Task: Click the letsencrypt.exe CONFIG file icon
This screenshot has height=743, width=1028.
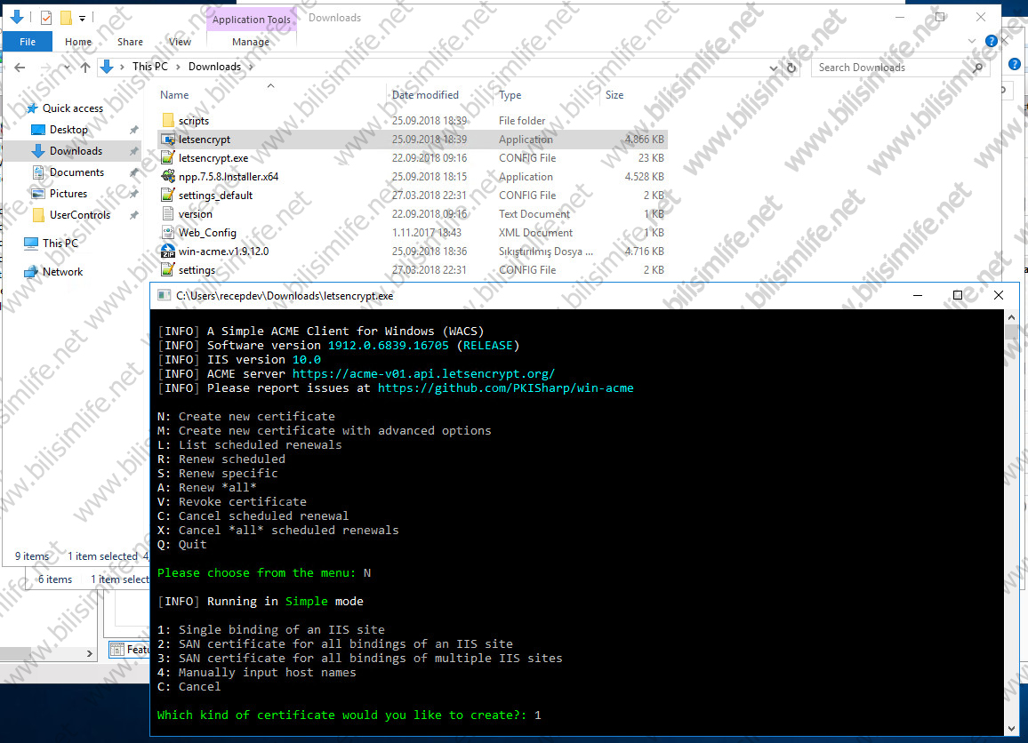Action: pos(168,158)
